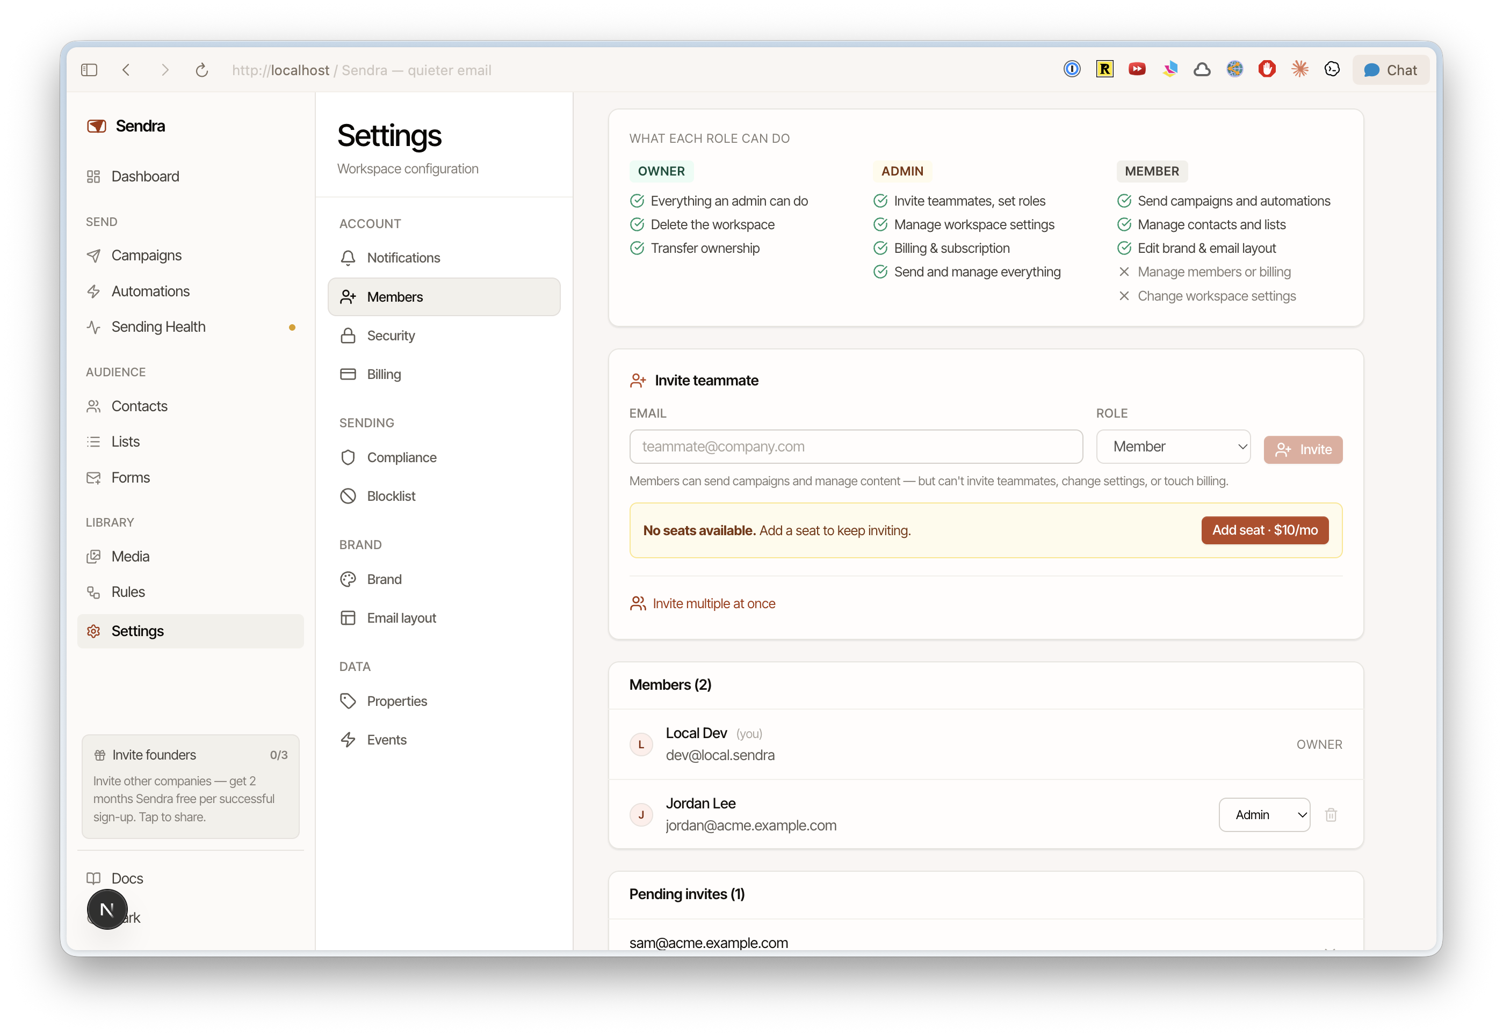Click the Brand palette icon
This screenshot has height=1036, width=1503.
coord(348,579)
